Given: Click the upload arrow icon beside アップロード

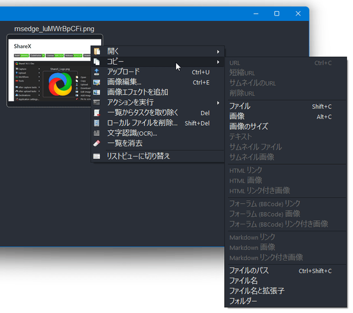Looking at the screenshot, I should [x=97, y=72].
